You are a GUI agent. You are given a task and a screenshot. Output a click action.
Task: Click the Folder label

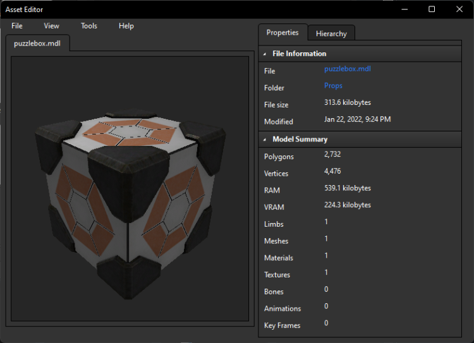pos(274,88)
